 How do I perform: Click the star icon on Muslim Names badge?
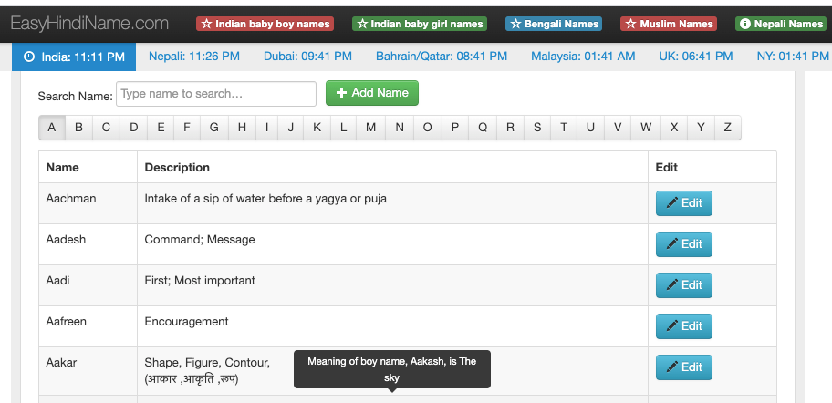click(631, 24)
